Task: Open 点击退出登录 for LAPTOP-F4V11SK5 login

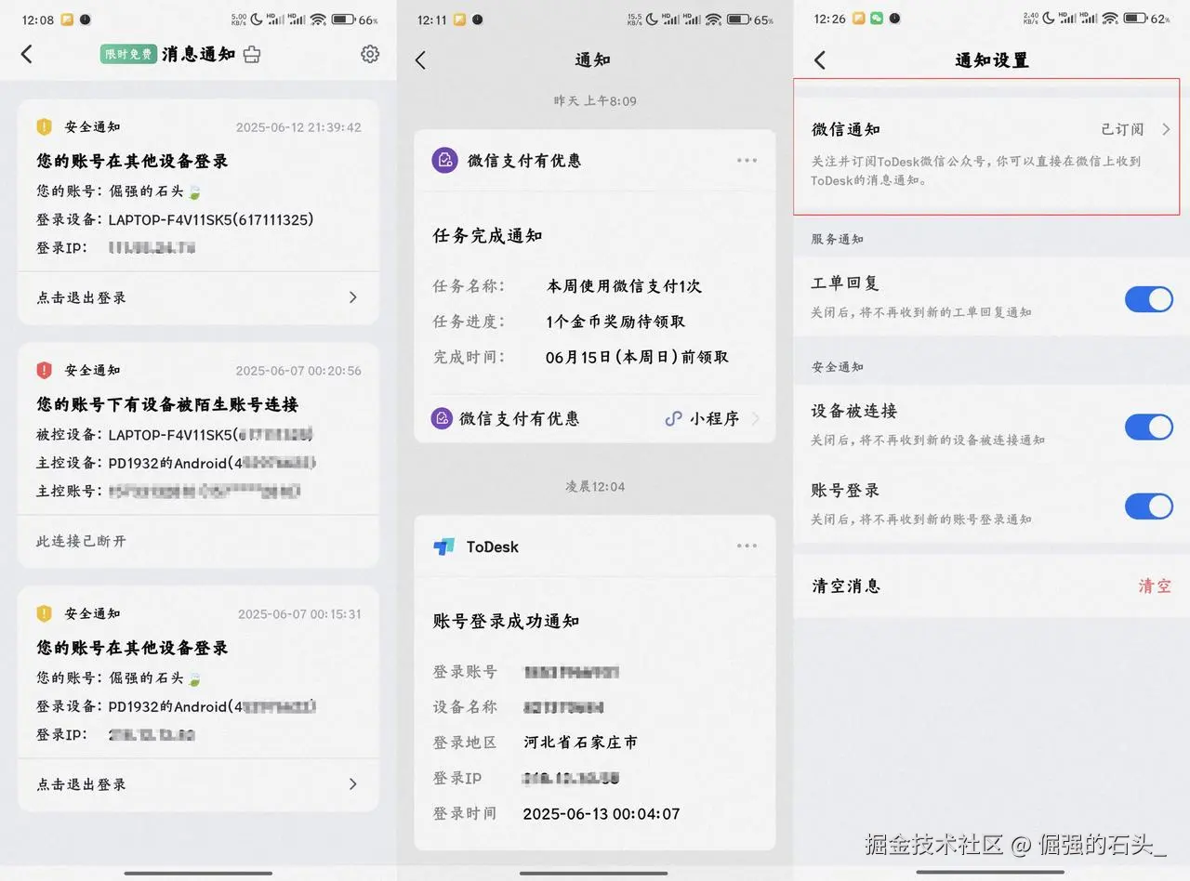Action: point(198,297)
